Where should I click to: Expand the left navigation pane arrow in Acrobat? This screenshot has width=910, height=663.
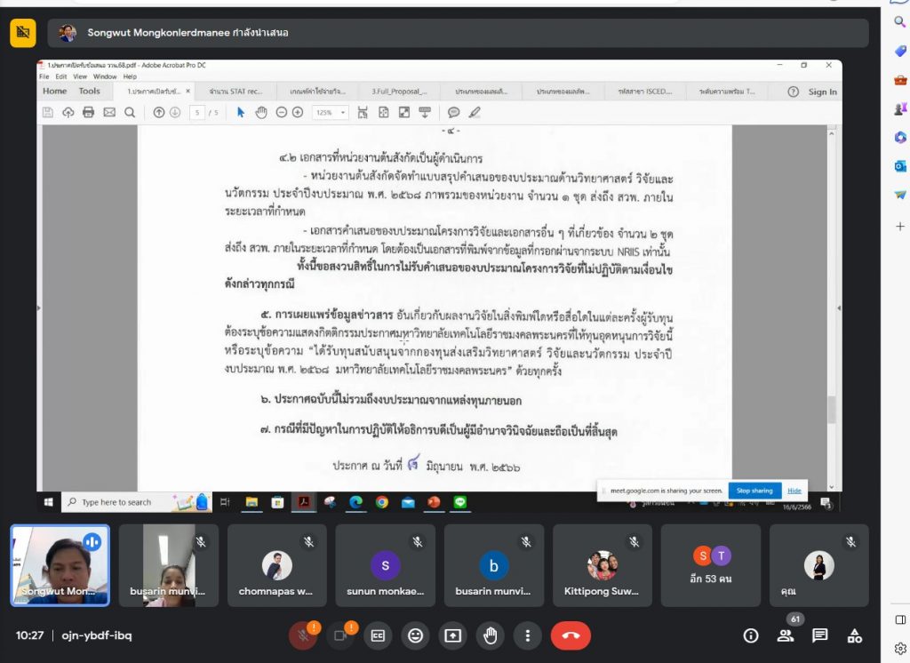tap(39, 308)
